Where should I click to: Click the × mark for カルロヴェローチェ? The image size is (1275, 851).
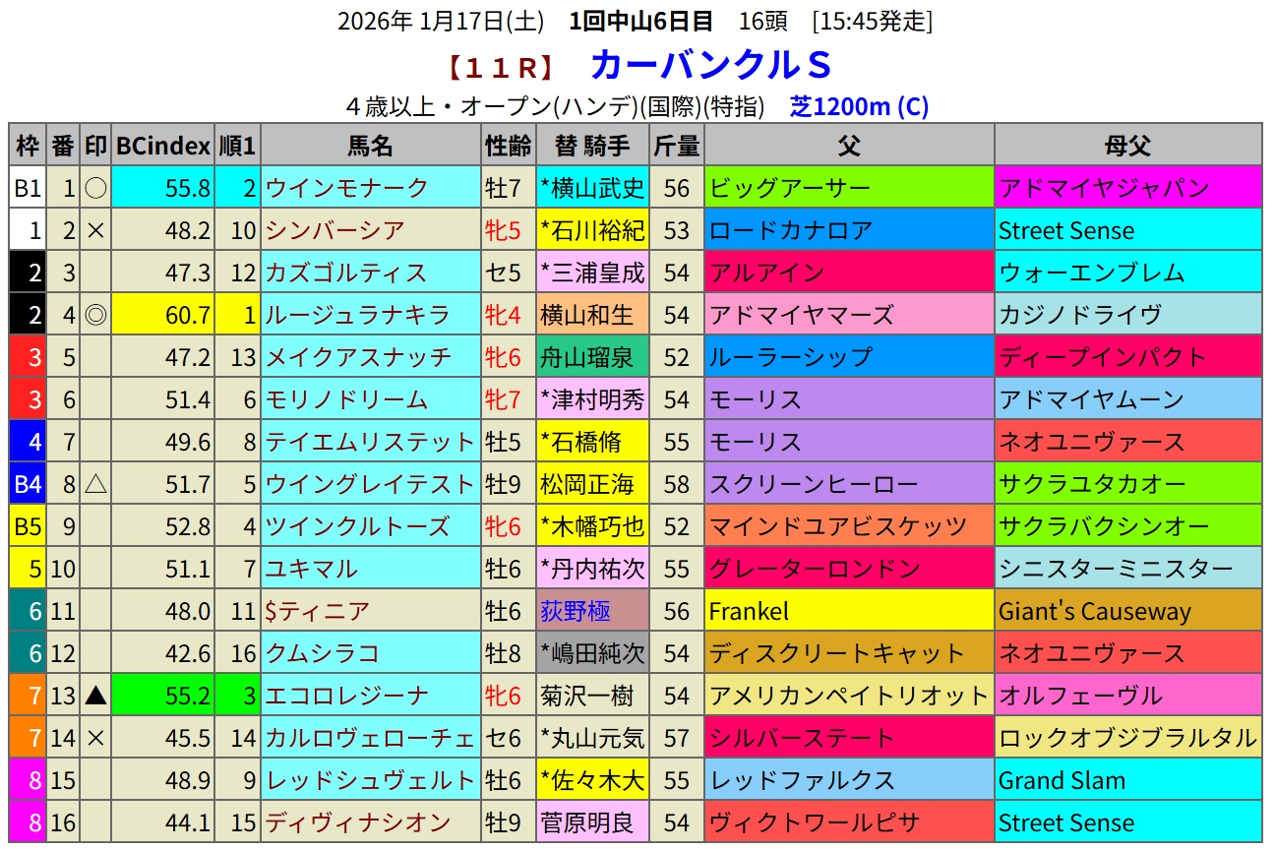click(x=95, y=738)
